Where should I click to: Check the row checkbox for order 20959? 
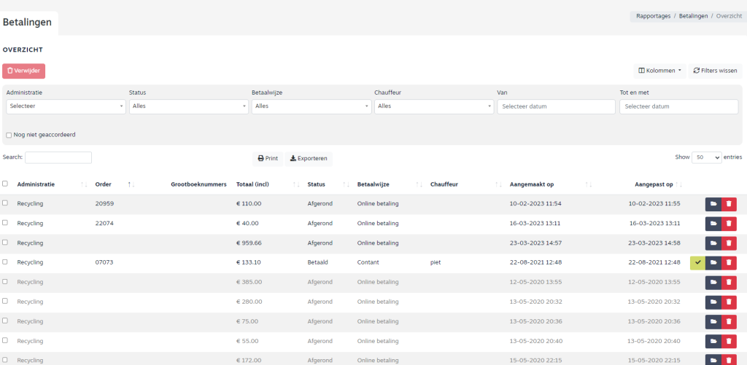pos(6,203)
